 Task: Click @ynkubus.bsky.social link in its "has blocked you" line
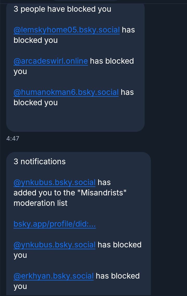tap(55, 245)
